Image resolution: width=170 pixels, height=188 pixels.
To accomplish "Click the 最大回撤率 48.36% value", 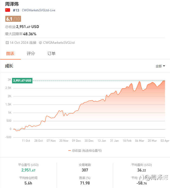I will [30, 34].
